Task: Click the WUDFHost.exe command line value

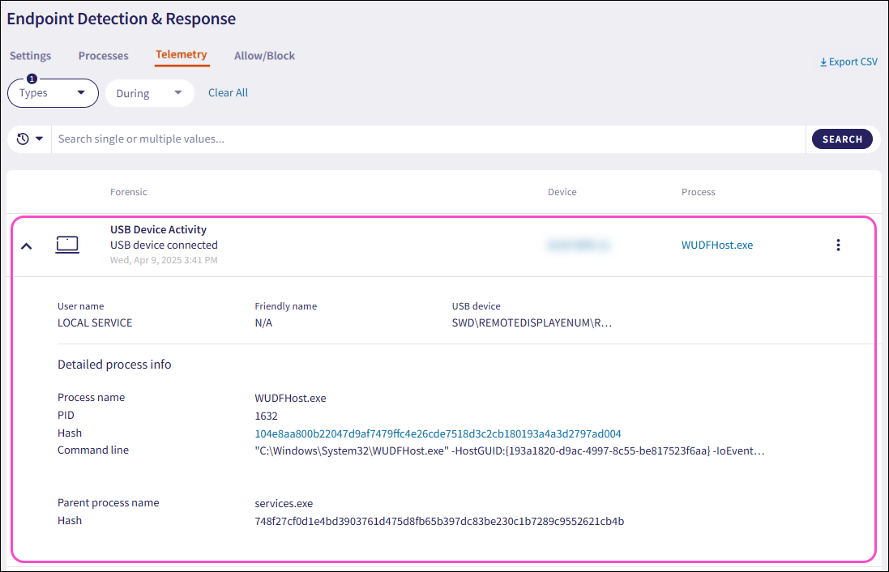Action: click(x=510, y=451)
